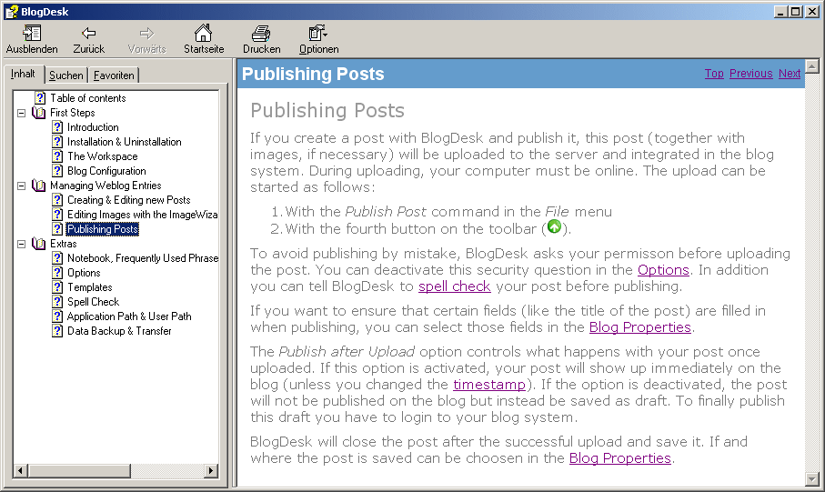The height and width of the screenshot is (492, 825).
Task: Select the Table of contents entry
Action: tap(88, 98)
